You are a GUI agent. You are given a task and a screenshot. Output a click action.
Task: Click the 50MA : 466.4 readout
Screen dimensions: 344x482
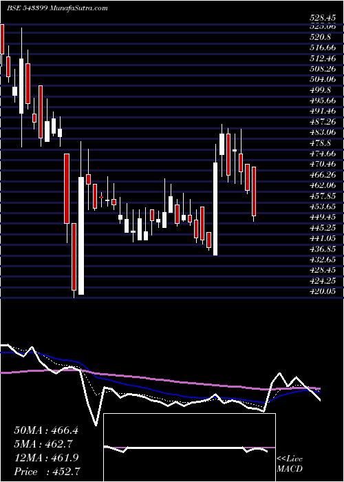(46, 430)
